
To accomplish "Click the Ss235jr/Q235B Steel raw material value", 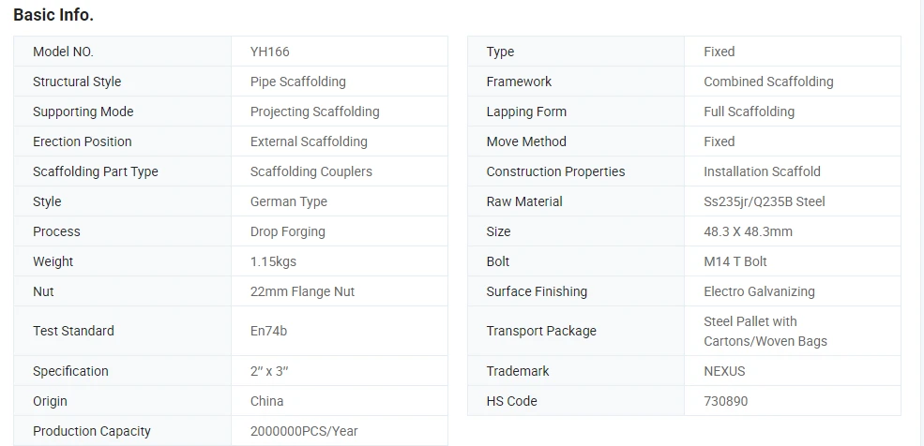I will [765, 201].
